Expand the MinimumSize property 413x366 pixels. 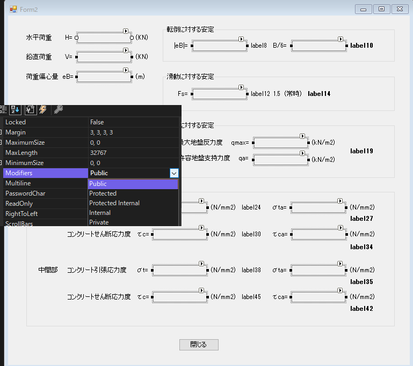(x=1, y=163)
